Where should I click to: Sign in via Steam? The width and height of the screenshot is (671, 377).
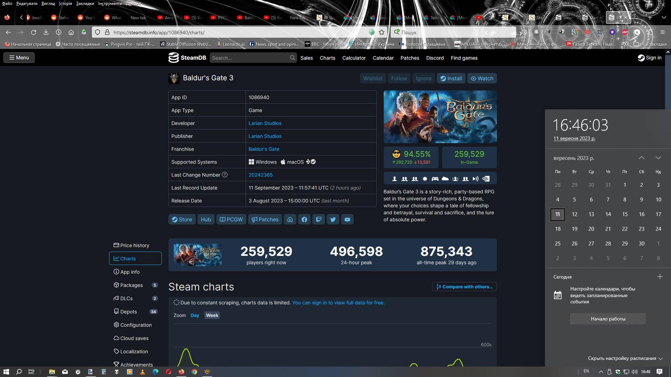pos(649,58)
